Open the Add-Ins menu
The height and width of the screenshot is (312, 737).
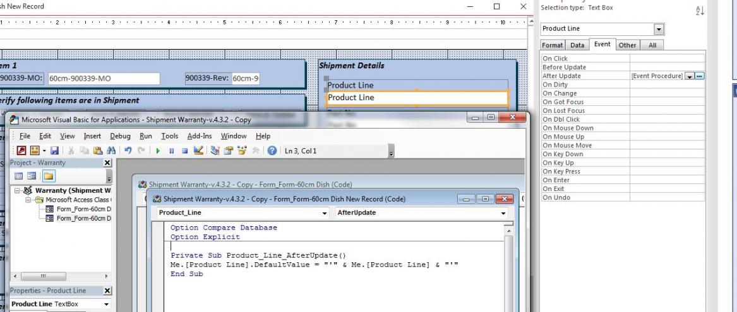pyautogui.click(x=200, y=136)
